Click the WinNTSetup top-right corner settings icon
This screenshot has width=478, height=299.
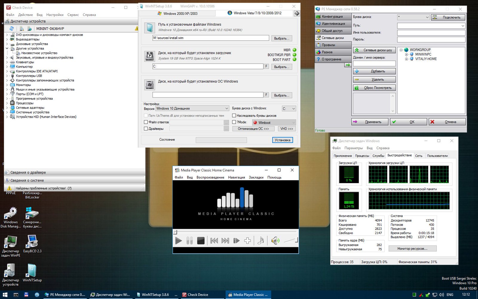tap(297, 13)
